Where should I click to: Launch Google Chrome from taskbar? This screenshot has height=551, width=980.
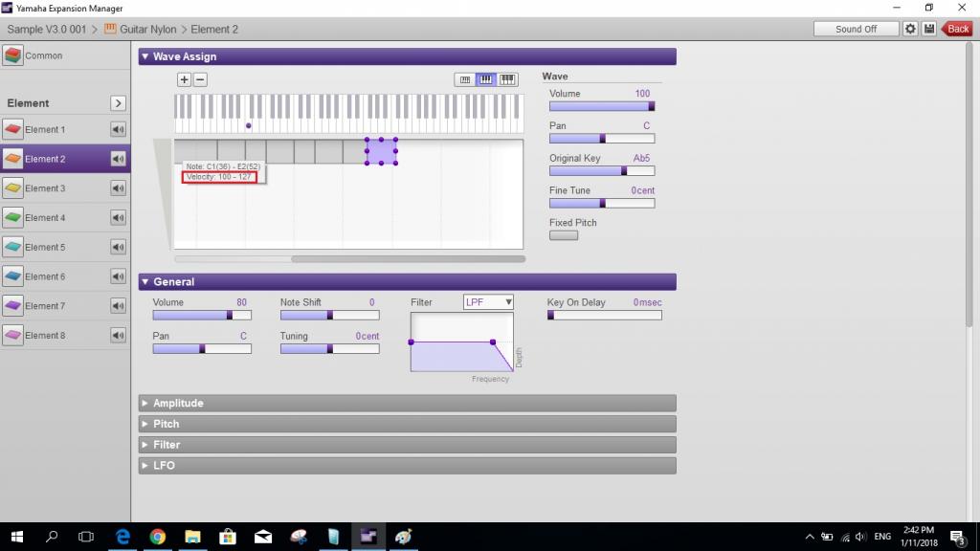pos(158,536)
